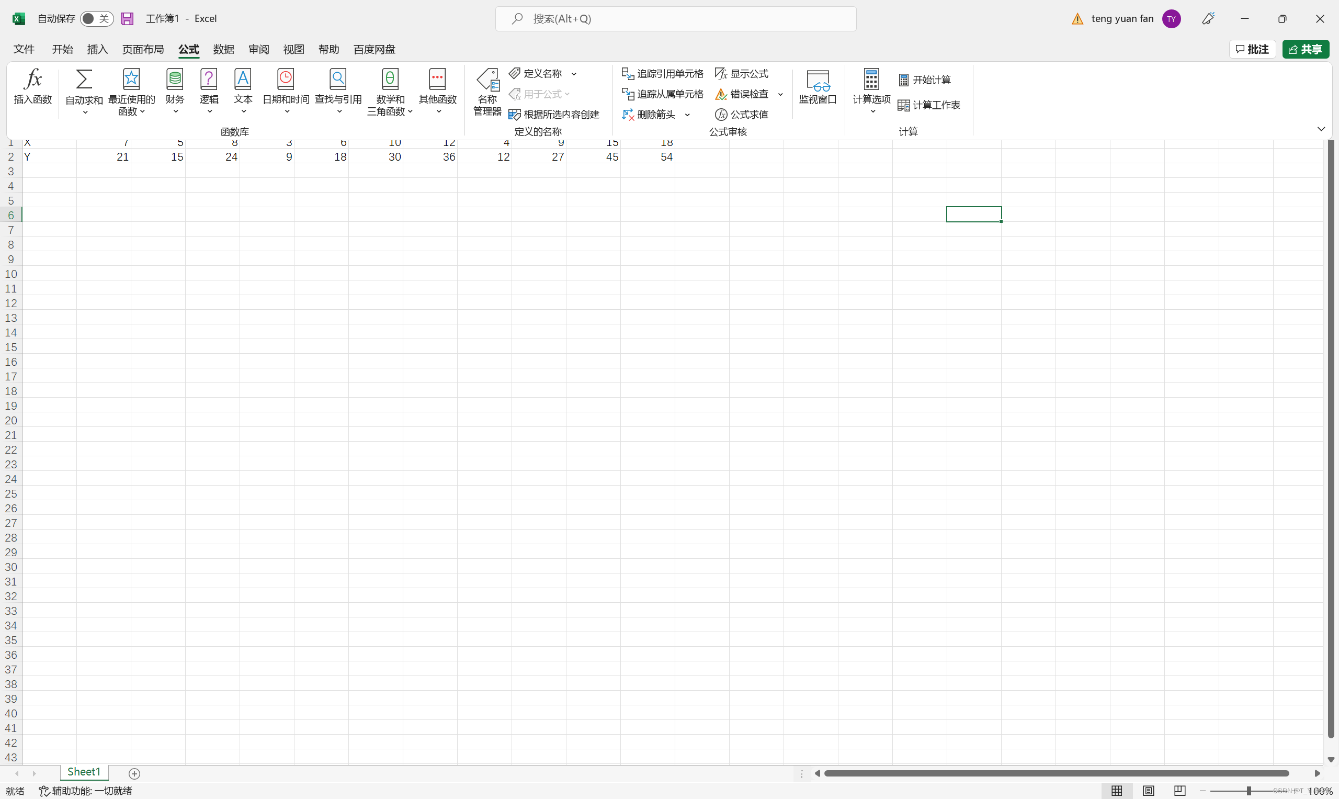Click Evaluate Formula (公式求值)
This screenshot has width=1339, height=799.
(742, 114)
